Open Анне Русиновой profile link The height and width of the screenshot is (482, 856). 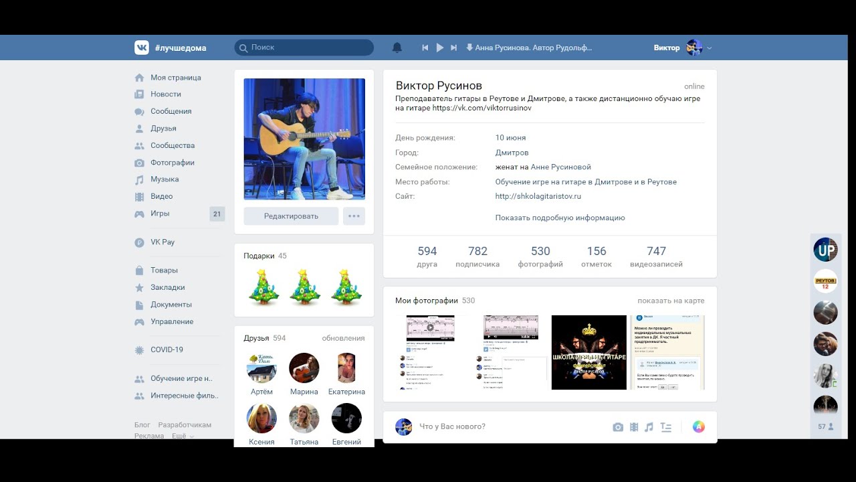pos(560,167)
